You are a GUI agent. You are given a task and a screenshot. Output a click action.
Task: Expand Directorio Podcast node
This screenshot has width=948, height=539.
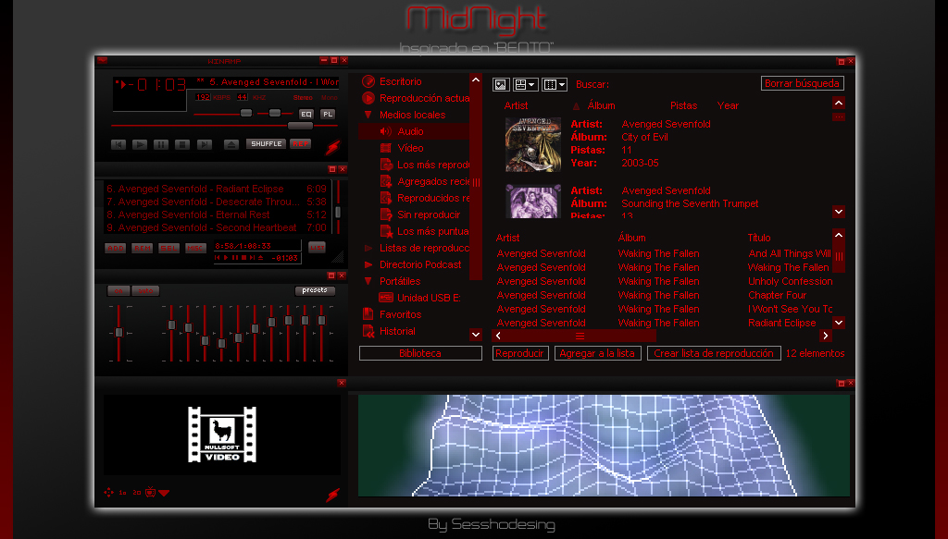click(x=368, y=264)
